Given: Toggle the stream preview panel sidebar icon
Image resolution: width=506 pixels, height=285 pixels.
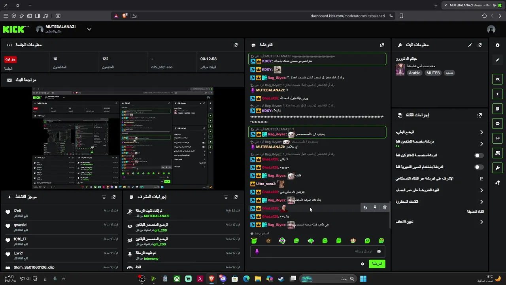Looking at the screenshot, I should 497,79.
